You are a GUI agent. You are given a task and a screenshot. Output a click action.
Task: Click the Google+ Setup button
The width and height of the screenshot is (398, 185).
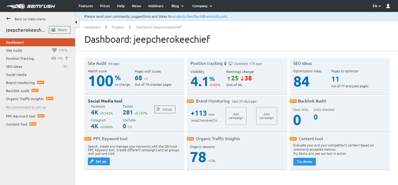click(165, 109)
